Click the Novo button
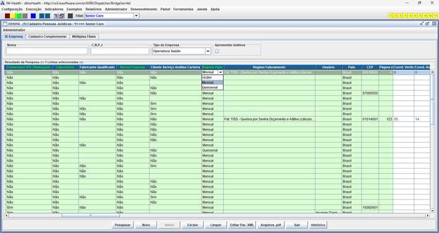Image resolution: width=439 pixels, height=233 pixels. (146, 225)
